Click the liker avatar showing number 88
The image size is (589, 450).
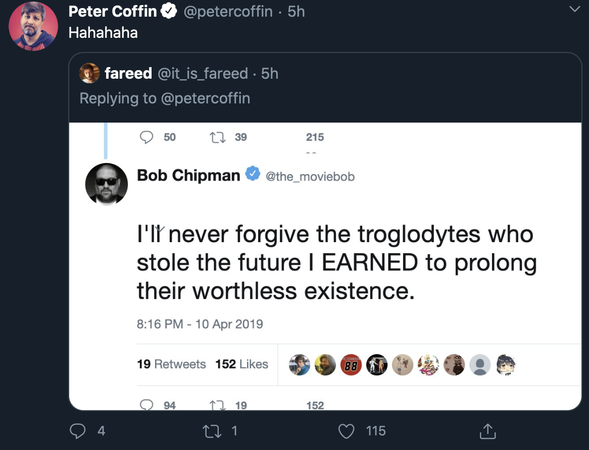point(351,365)
